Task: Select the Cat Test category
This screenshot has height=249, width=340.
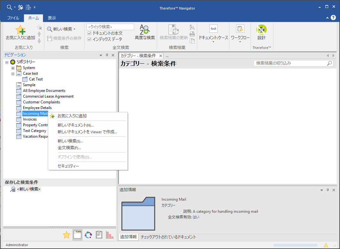Action: point(36,79)
